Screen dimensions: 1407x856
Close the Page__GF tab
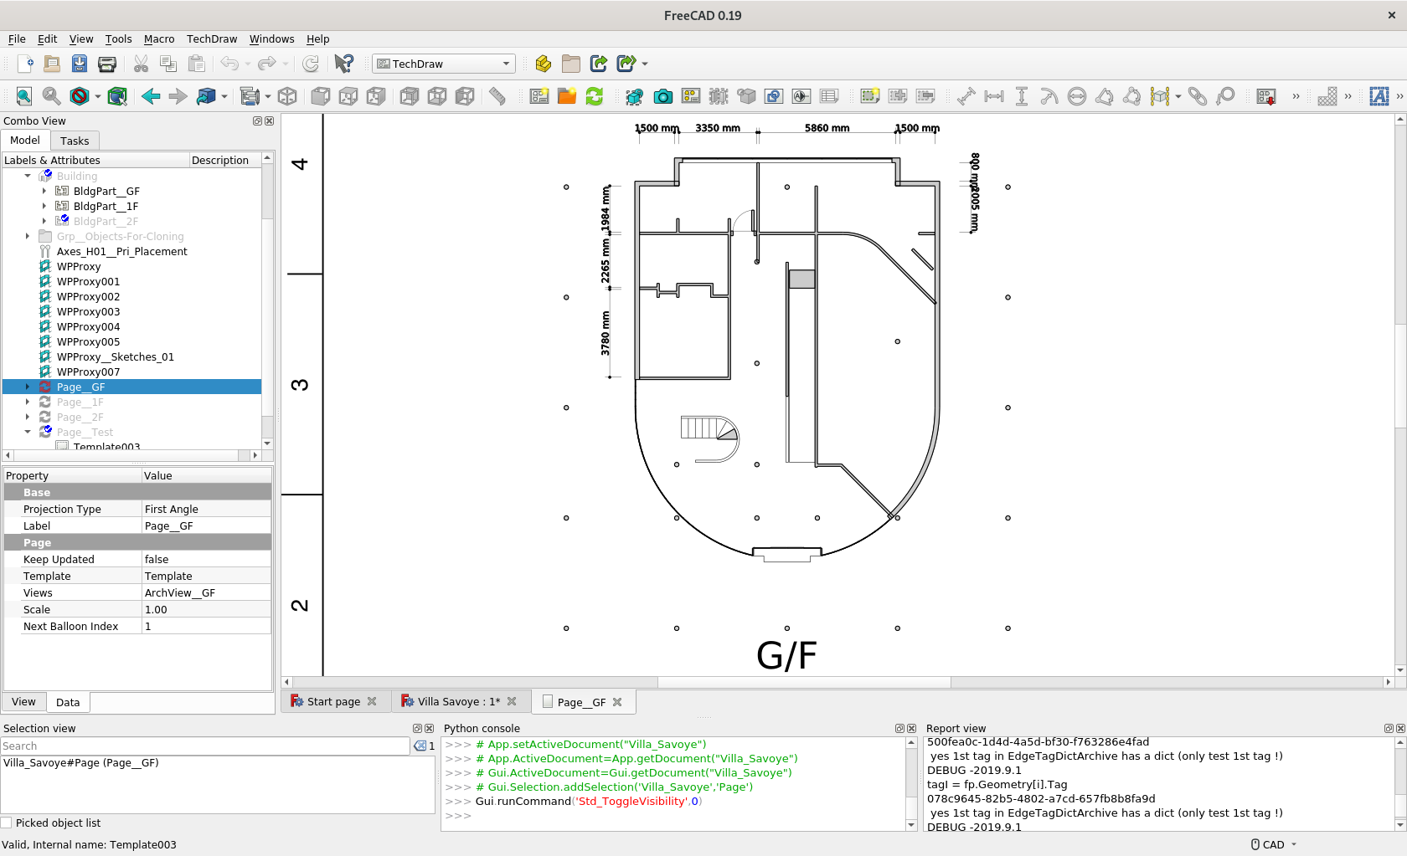click(x=617, y=702)
